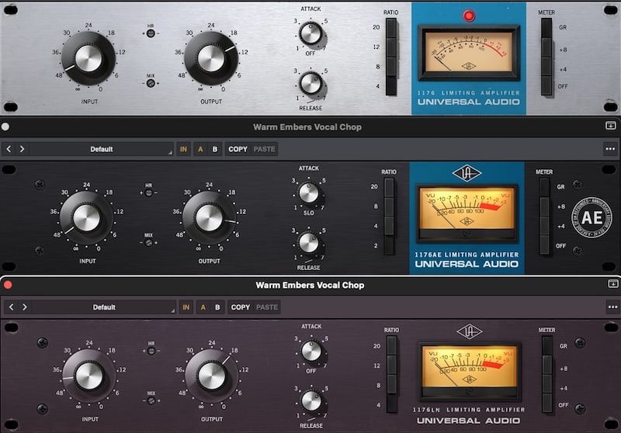This screenshot has width=621, height=433.
Task: Click the previous preset arrow in the 1176AE window
Action: (x=9, y=149)
